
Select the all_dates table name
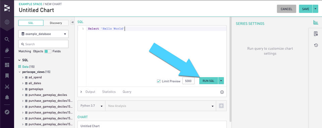(x=35, y=83)
